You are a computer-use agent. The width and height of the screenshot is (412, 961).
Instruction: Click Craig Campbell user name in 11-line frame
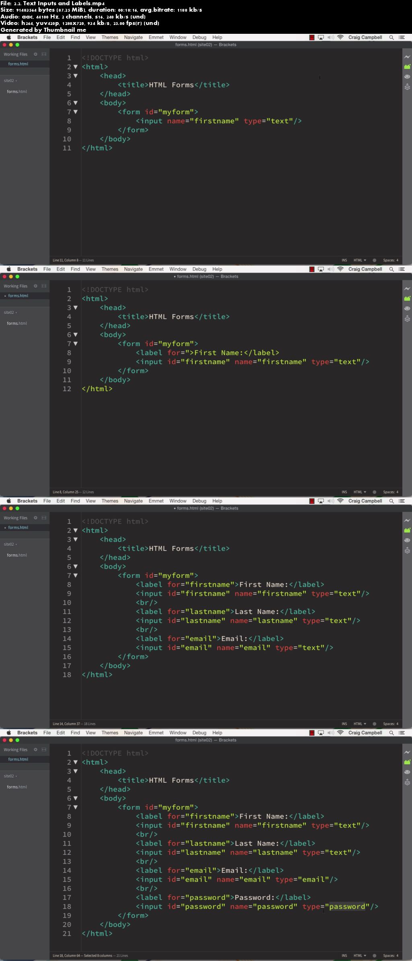(365, 37)
